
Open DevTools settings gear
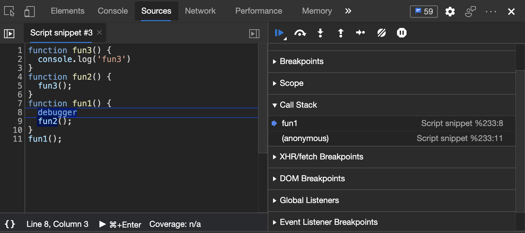[x=450, y=12]
